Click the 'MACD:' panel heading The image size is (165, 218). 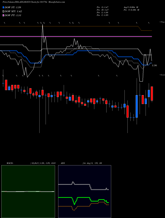(10, 163)
